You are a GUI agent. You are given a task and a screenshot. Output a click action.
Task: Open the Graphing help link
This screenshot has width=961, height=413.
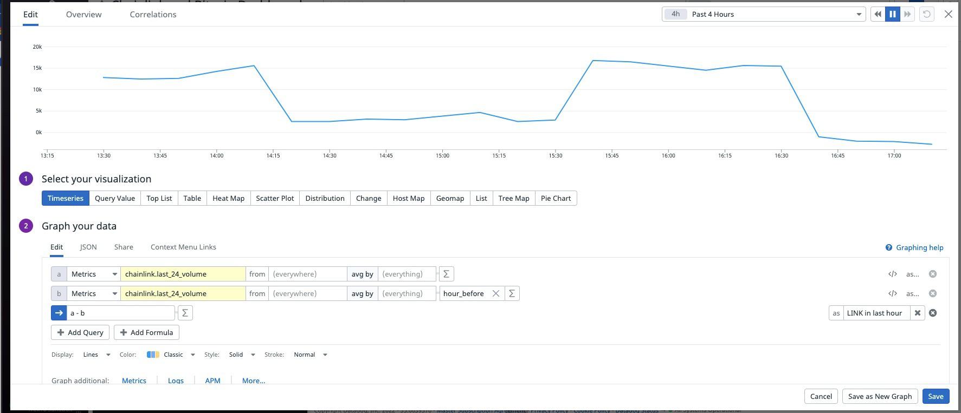(x=914, y=247)
